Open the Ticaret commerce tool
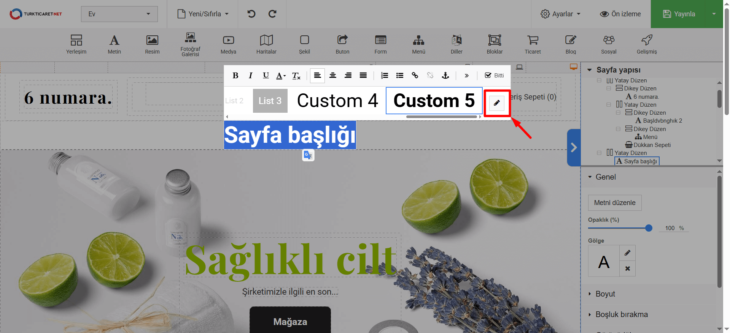730x333 pixels. pyautogui.click(x=533, y=44)
